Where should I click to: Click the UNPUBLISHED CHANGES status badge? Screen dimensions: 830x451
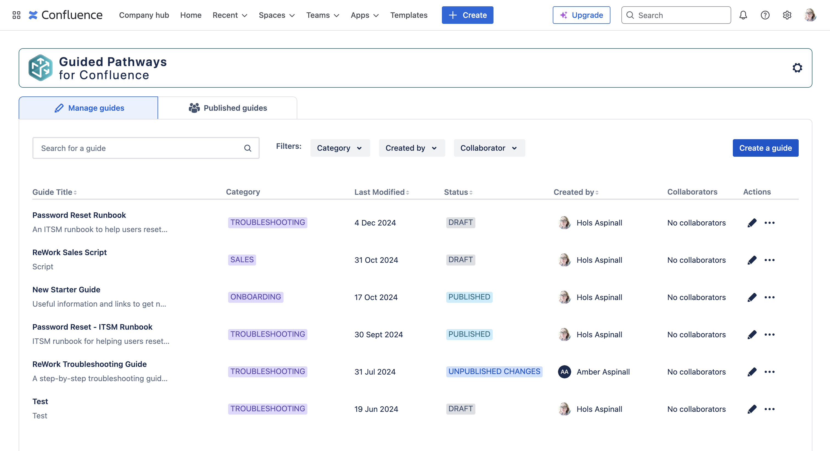click(494, 372)
